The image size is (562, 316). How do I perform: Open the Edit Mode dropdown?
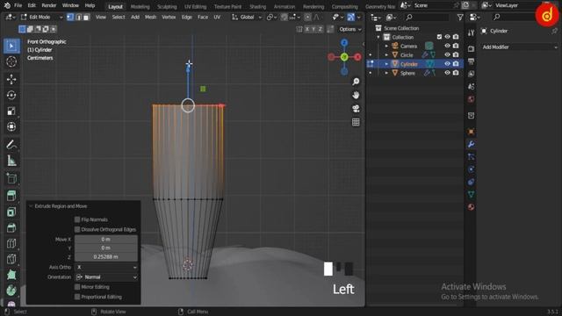41,17
